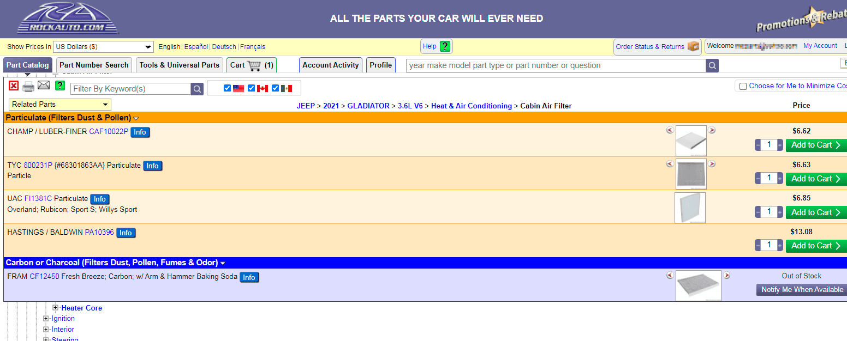Add UAC FI1381C to cart
The image size is (847, 341).
click(816, 212)
